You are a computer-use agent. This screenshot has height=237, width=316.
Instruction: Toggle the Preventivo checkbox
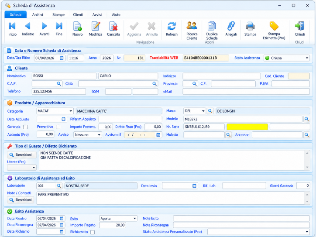click(58, 127)
